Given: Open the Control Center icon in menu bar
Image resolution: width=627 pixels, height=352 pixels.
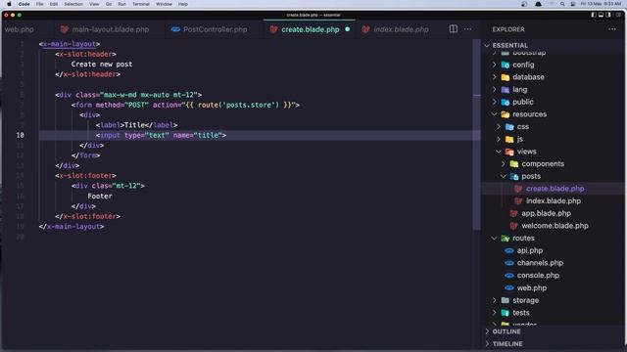Looking at the screenshot, I should 572,4.
